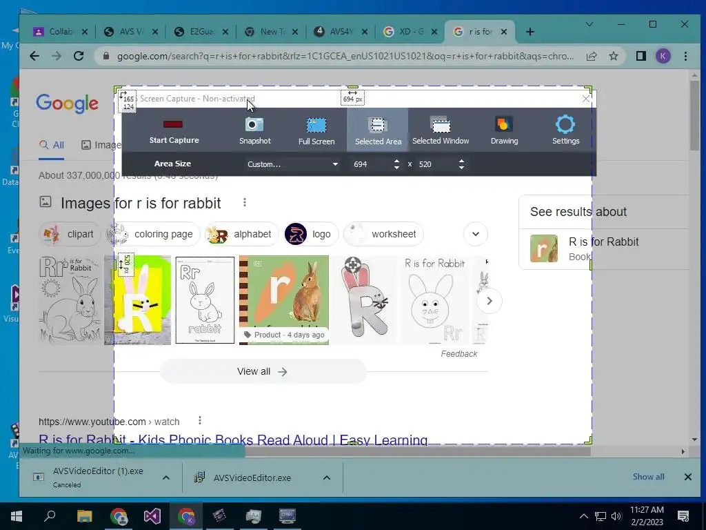Click the Start Capture button
This screenshot has height=530, width=706.
(x=174, y=130)
